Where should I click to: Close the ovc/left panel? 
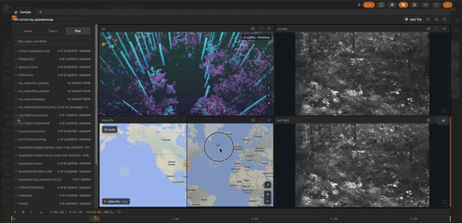pyautogui.click(x=444, y=29)
